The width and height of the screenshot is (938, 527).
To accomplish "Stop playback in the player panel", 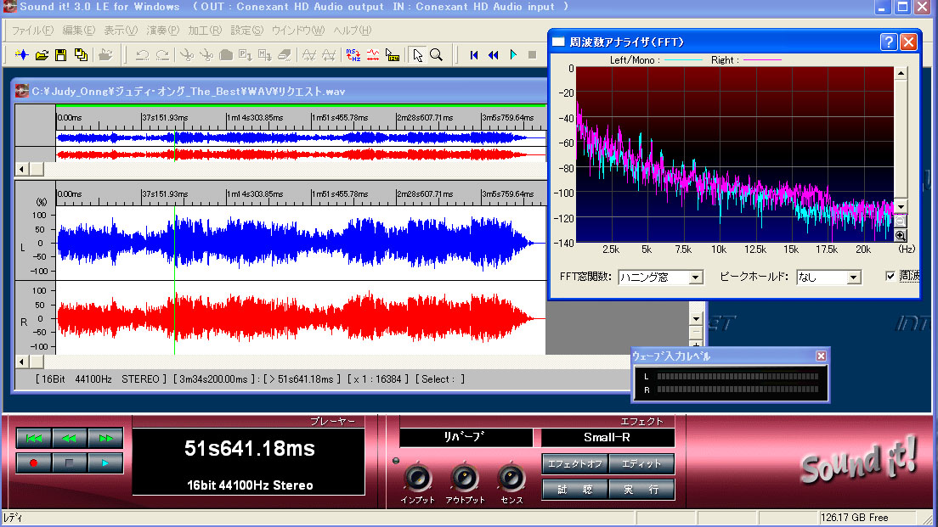I will 70,463.
